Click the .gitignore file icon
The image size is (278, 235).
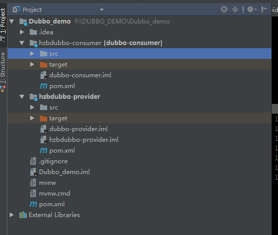point(33,161)
